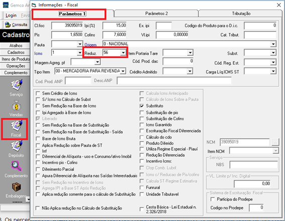Enable Substituição de pis checkbox
Viewport: 285px width, 221px height.
point(142,113)
